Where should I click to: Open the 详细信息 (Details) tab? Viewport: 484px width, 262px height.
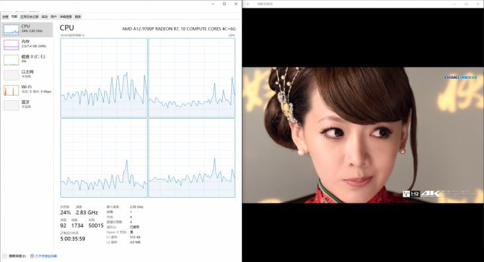pos(66,17)
